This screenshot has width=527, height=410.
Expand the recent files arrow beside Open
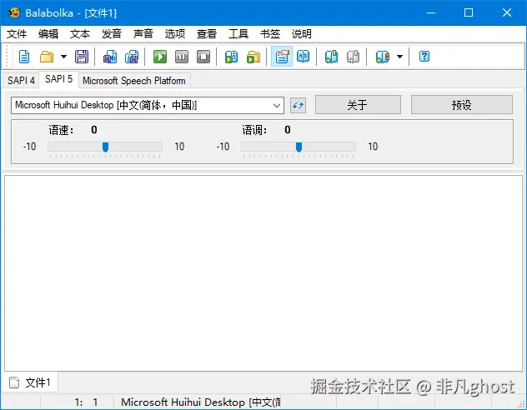[63, 57]
